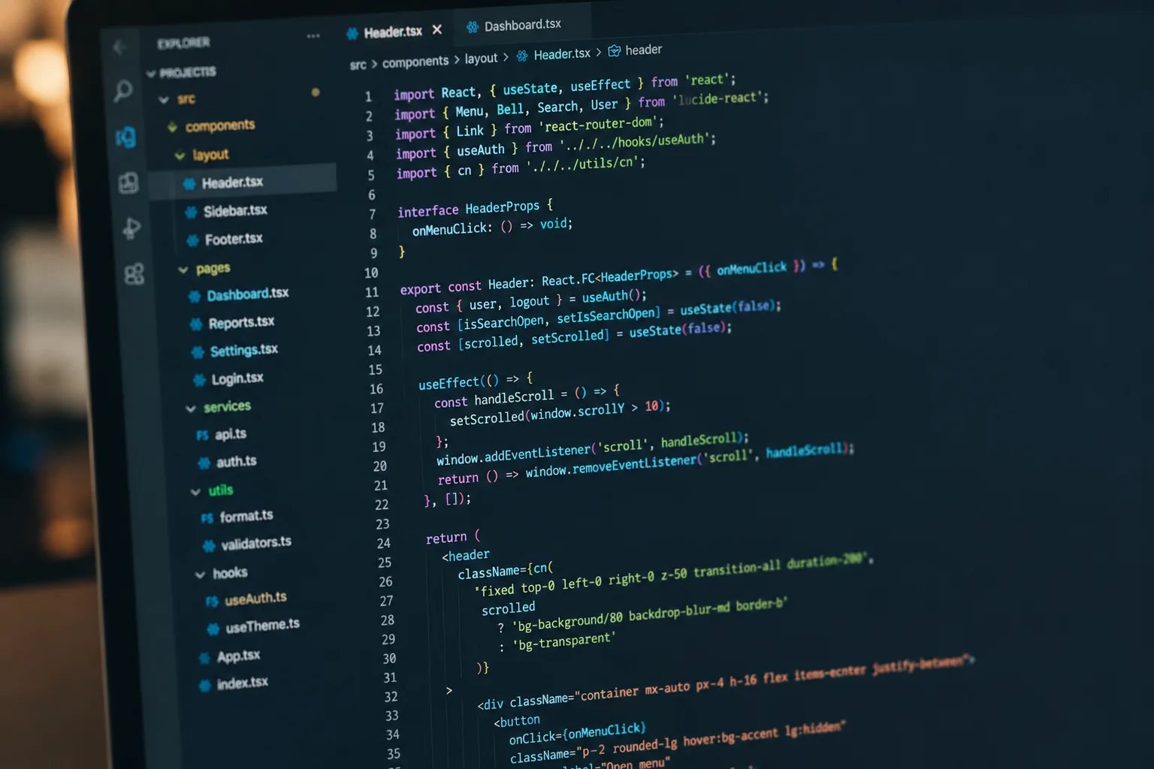Collapse the layout folder chevron
1154x769 pixels.
(x=180, y=156)
